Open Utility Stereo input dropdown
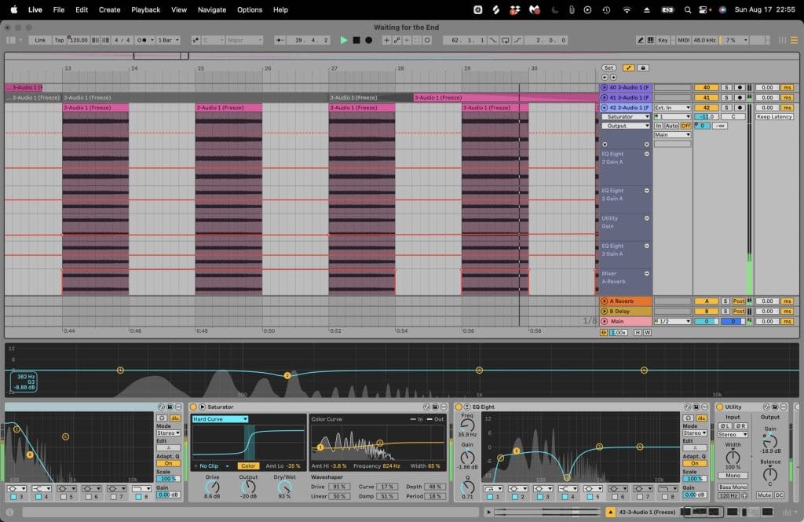 click(733, 435)
